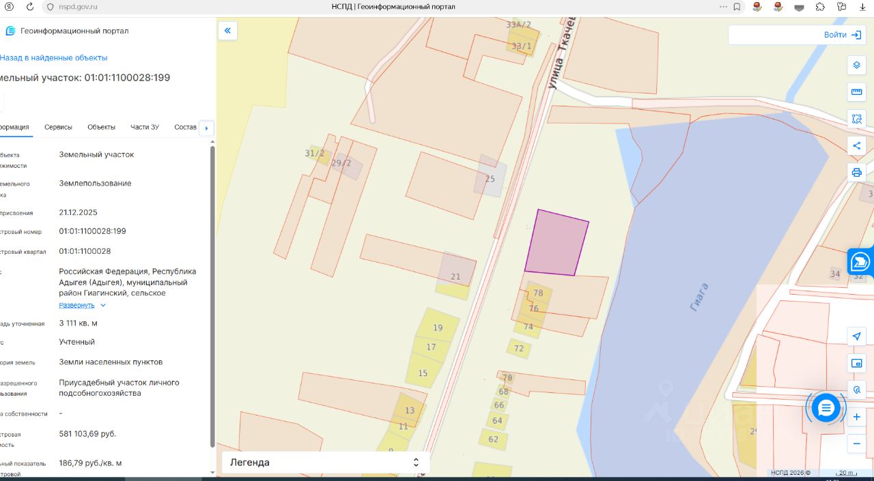Click the parcel labeled 33/1
Viewport: 874px width, 481px height.
tap(522, 46)
